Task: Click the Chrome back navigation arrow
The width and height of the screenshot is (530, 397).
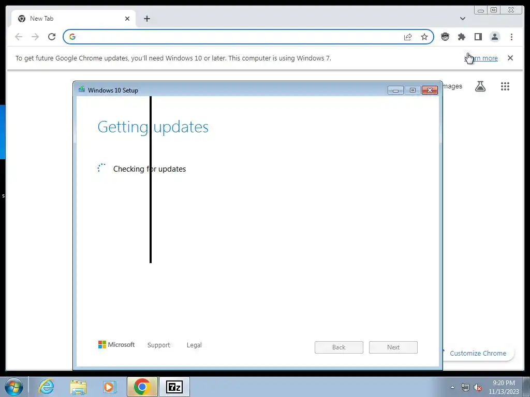Action: click(19, 37)
